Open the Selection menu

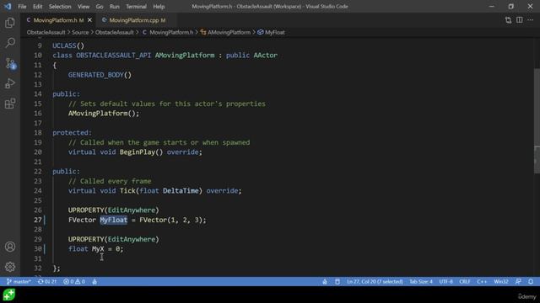(60, 7)
